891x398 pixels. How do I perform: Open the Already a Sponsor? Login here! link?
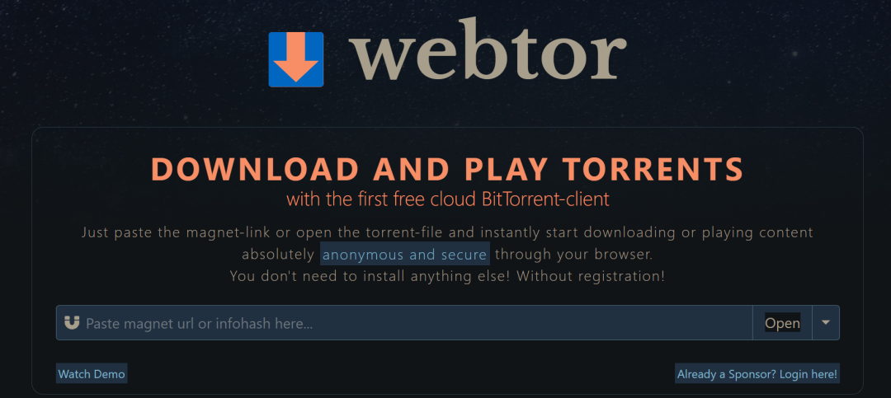(757, 374)
